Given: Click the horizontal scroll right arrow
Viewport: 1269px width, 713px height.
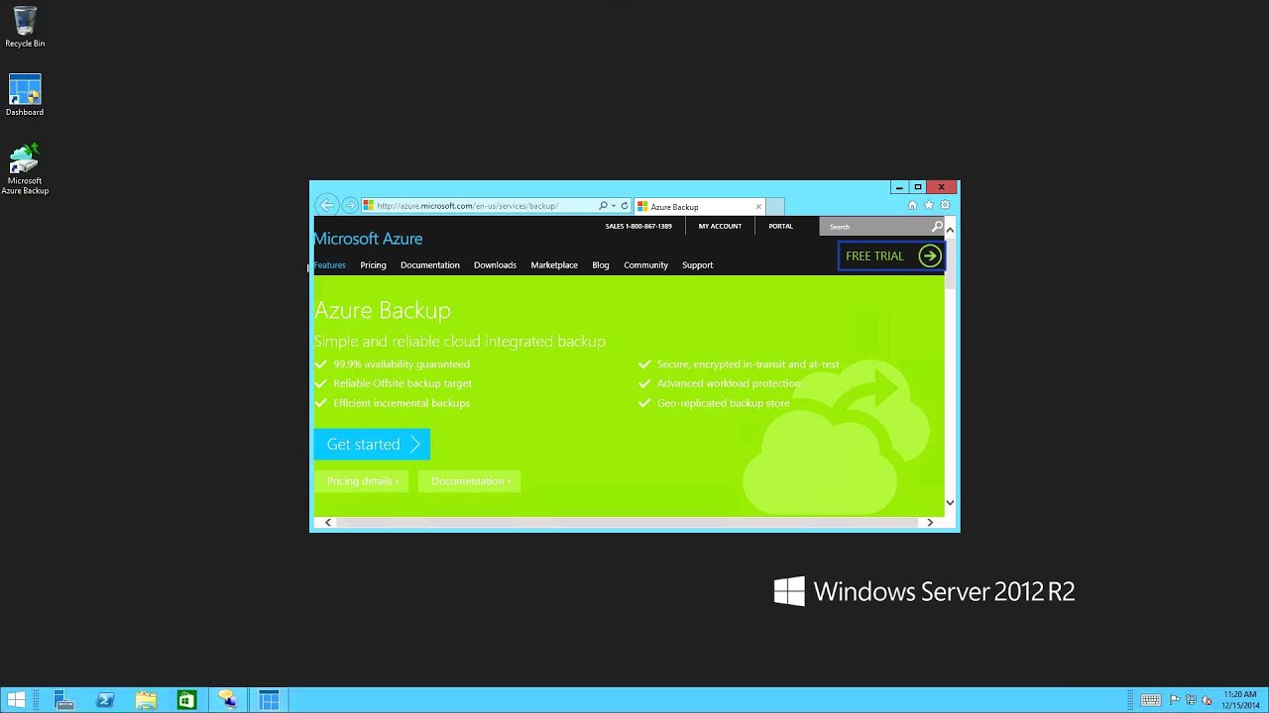Looking at the screenshot, I should point(930,523).
